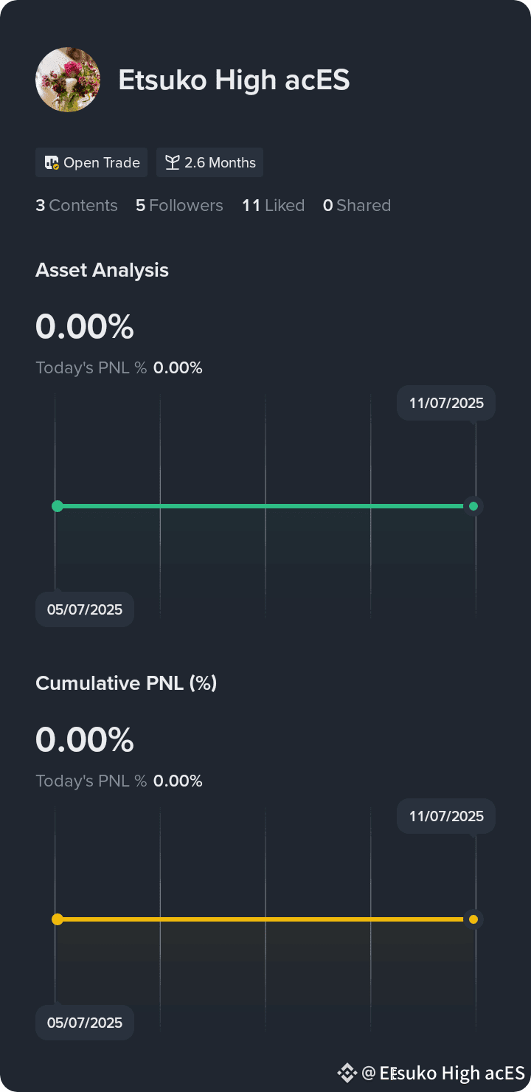Open the 11 Liked count

pos(274,206)
